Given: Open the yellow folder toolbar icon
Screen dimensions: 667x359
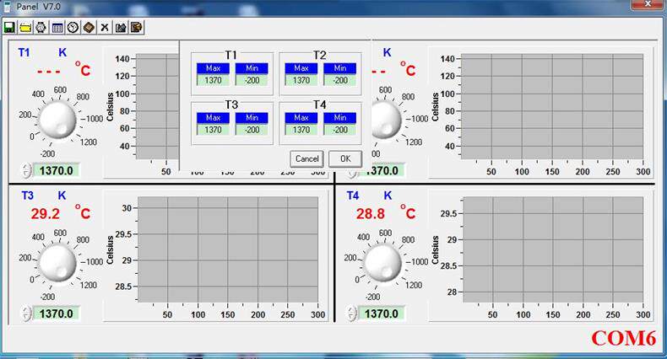Looking at the screenshot, I should click(x=25, y=28).
